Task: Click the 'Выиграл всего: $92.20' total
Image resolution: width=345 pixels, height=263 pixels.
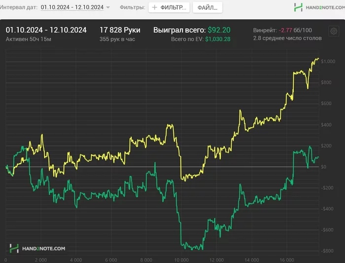Action: click(192, 30)
